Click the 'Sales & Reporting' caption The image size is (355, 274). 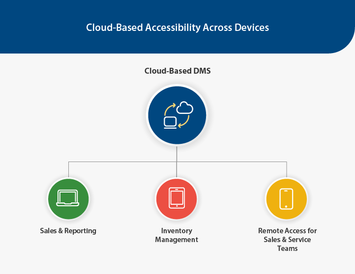tap(68, 231)
